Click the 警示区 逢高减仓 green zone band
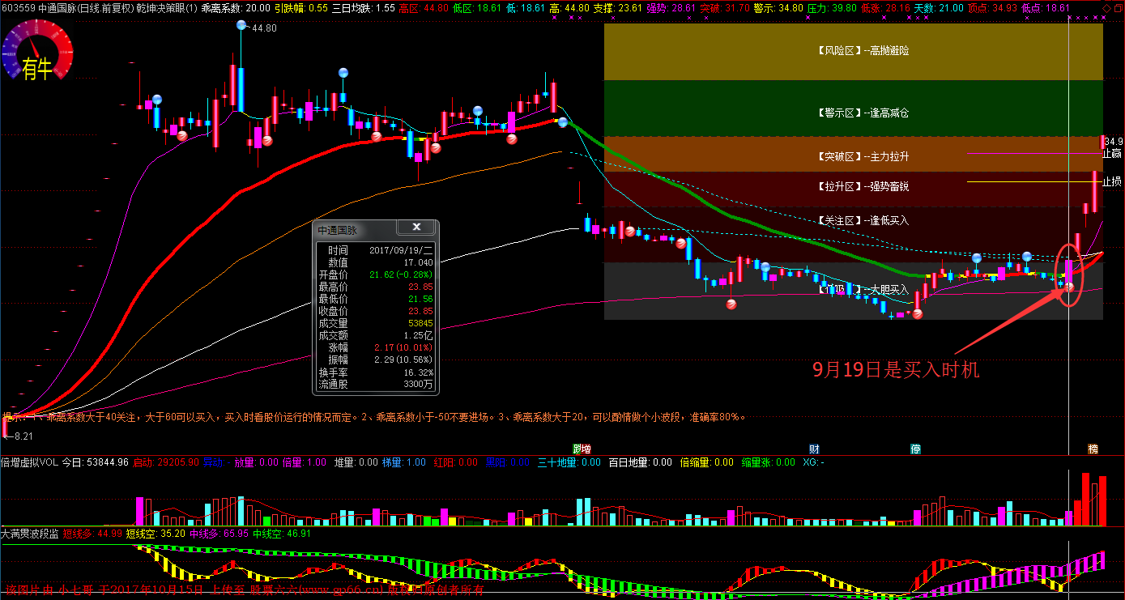 [x=853, y=113]
